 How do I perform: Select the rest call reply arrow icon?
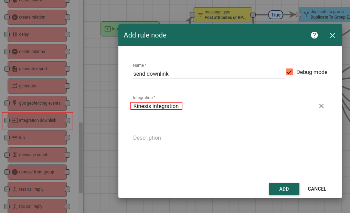[15, 189]
